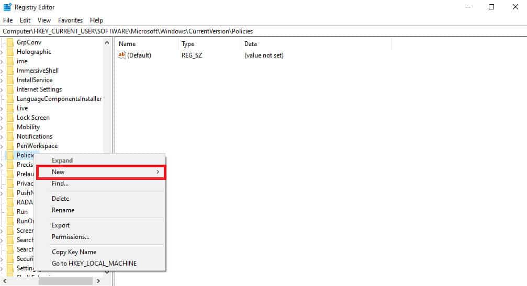527x286 pixels.
Task: Expand the Mobility key arrow
Action: point(2,127)
